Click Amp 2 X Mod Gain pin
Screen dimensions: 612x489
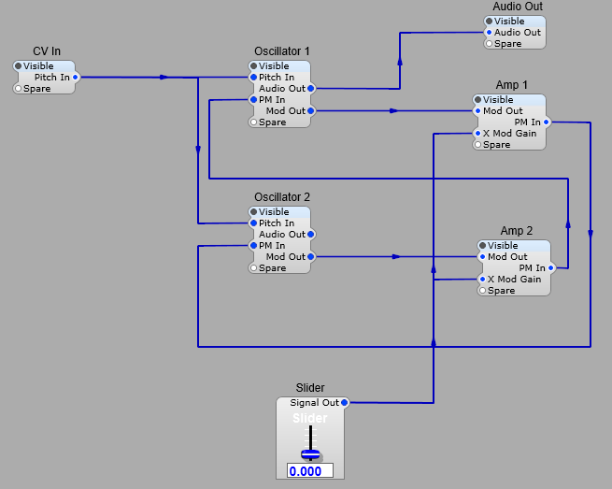[482, 280]
